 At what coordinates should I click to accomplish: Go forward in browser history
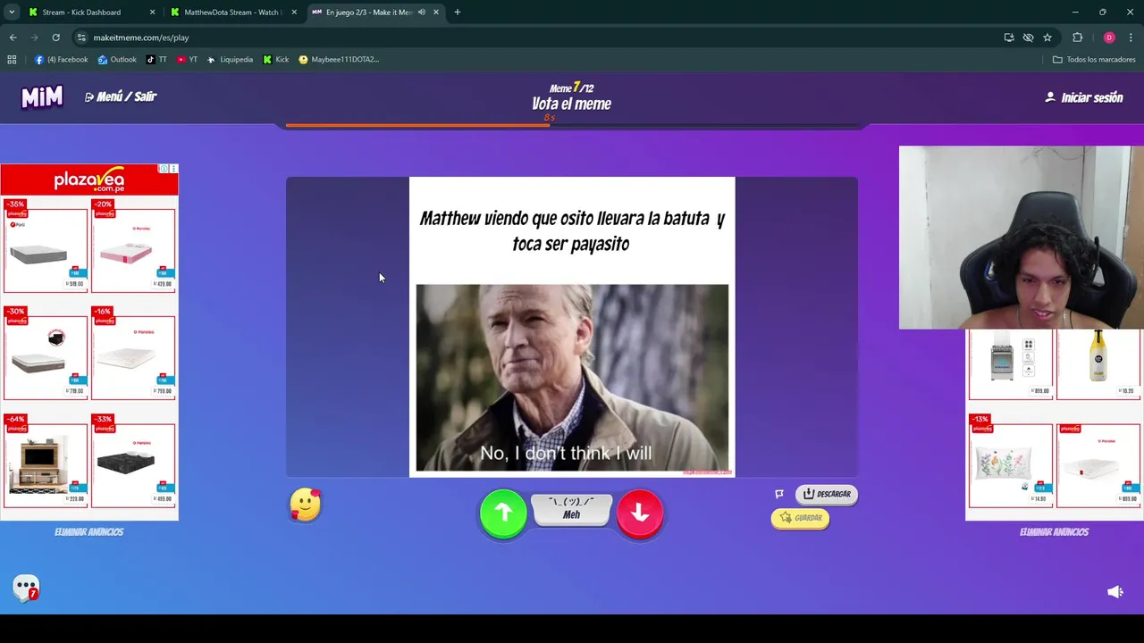coord(34,38)
